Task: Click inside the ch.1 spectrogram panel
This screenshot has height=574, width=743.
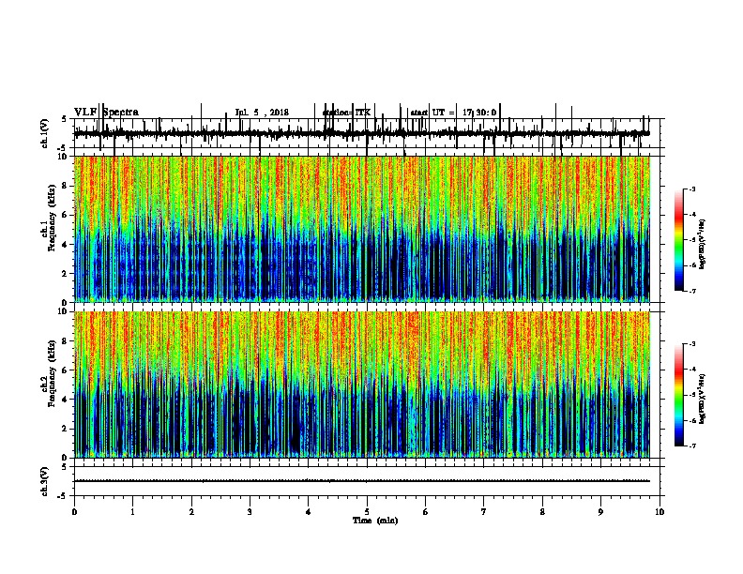Action: click(362, 229)
